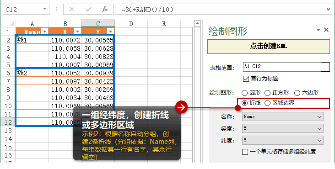Enable 一个单元格存储多组经纬度 checkbox
The height and width of the screenshot is (169, 335).
tap(245, 152)
